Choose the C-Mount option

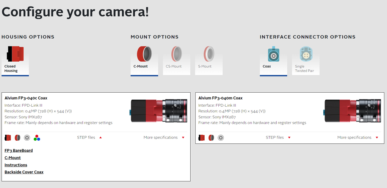pyautogui.click(x=144, y=60)
